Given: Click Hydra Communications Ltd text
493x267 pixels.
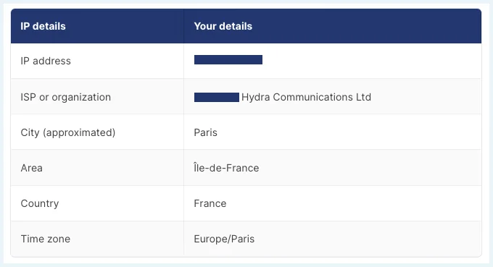Looking at the screenshot, I should [x=306, y=97].
